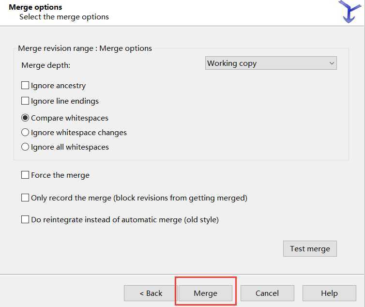
Task: Click the TortoiseSVN merge logo icon
Action: pos(350,12)
